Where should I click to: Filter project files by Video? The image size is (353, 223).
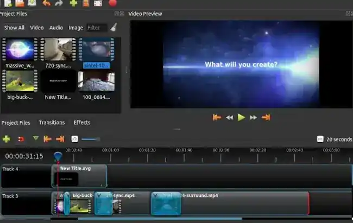pyautogui.click(x=37, y=28)
